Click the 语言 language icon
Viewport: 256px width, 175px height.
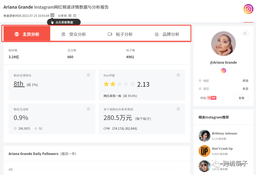[200, 89]
